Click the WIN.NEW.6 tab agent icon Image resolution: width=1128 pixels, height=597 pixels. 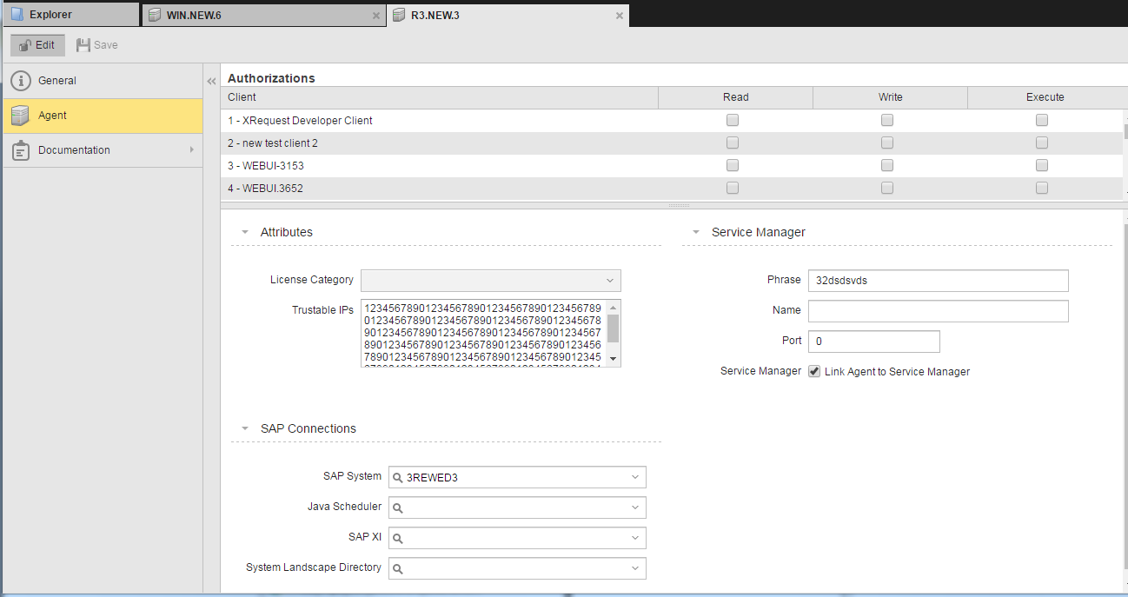pos(154,15)
